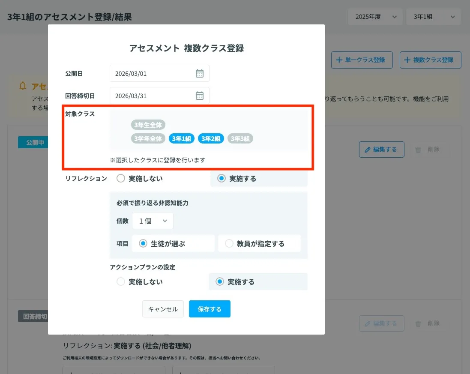This screenshot has width=470, height=374.
Task: Open the 2025年度 year dropdown
Action: click(x=375, y=17)
